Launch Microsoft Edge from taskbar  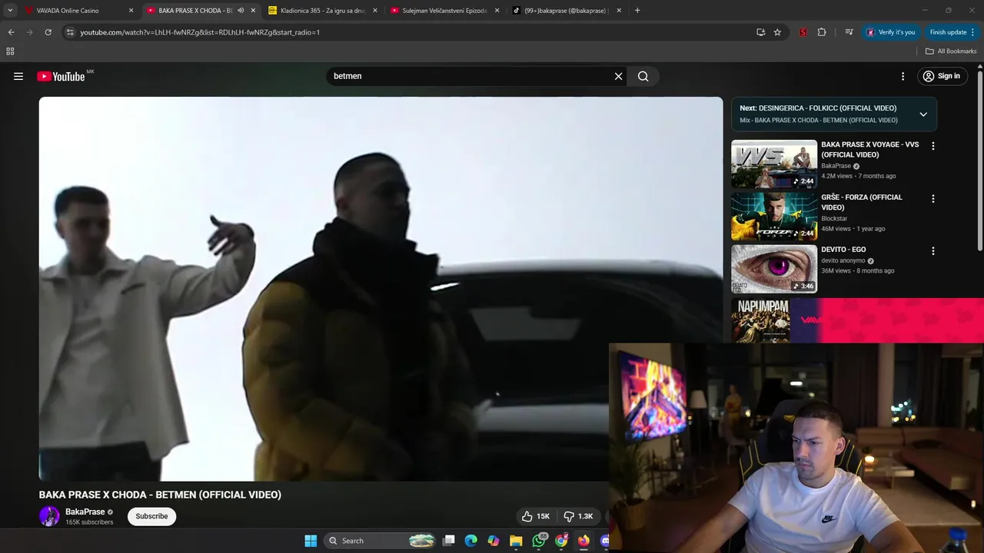click(471, 541)
